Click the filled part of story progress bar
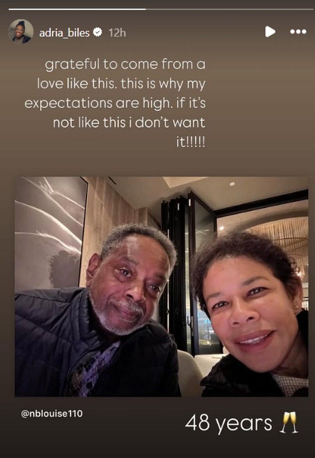This screenshot has height=458, width=315. tap(77, 9)
